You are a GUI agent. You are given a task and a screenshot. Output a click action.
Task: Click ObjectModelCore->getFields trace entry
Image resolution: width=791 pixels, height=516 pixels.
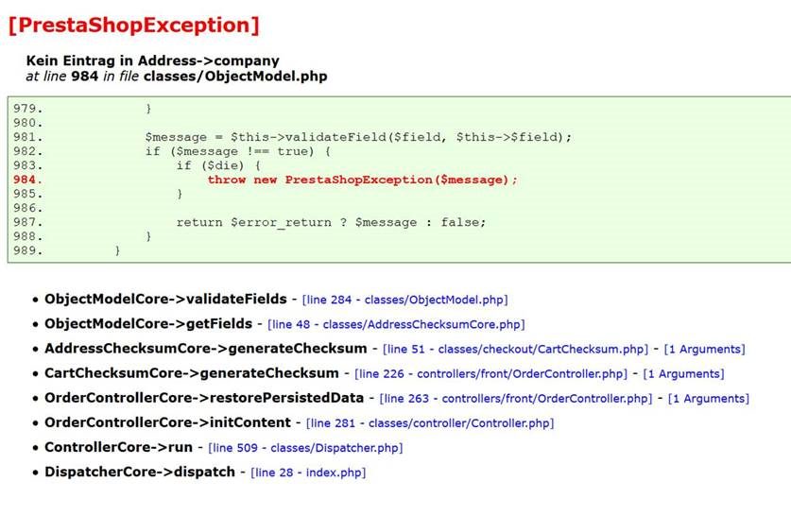click(x=148, y=324)
